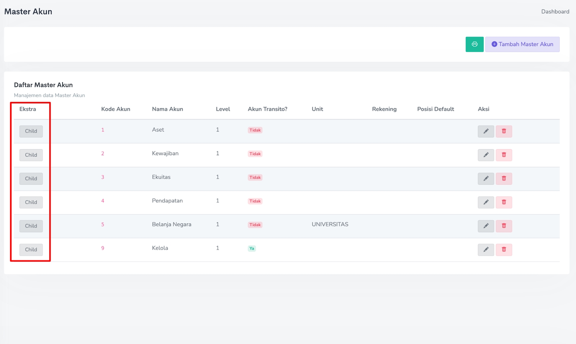
Task: Edit the Aset account row
Action: 486,131
